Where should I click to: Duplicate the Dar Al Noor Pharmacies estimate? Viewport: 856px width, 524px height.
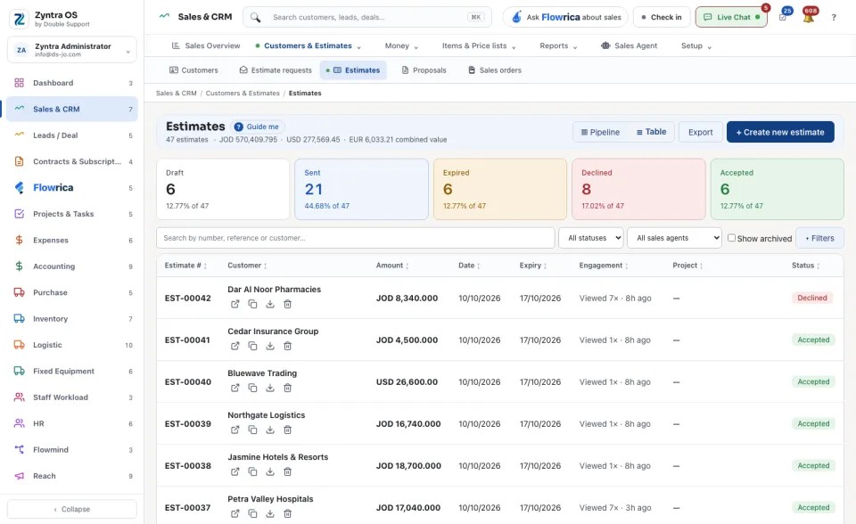(x=252, y=304)
